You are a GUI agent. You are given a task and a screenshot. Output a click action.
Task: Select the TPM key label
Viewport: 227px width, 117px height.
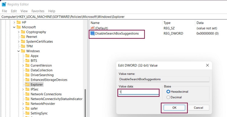tap(29, 46)
